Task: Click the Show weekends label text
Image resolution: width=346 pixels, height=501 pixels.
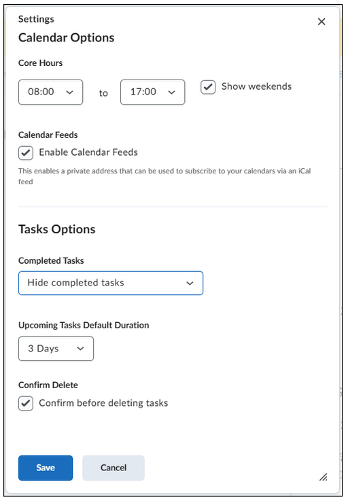Action: point(256,86)
